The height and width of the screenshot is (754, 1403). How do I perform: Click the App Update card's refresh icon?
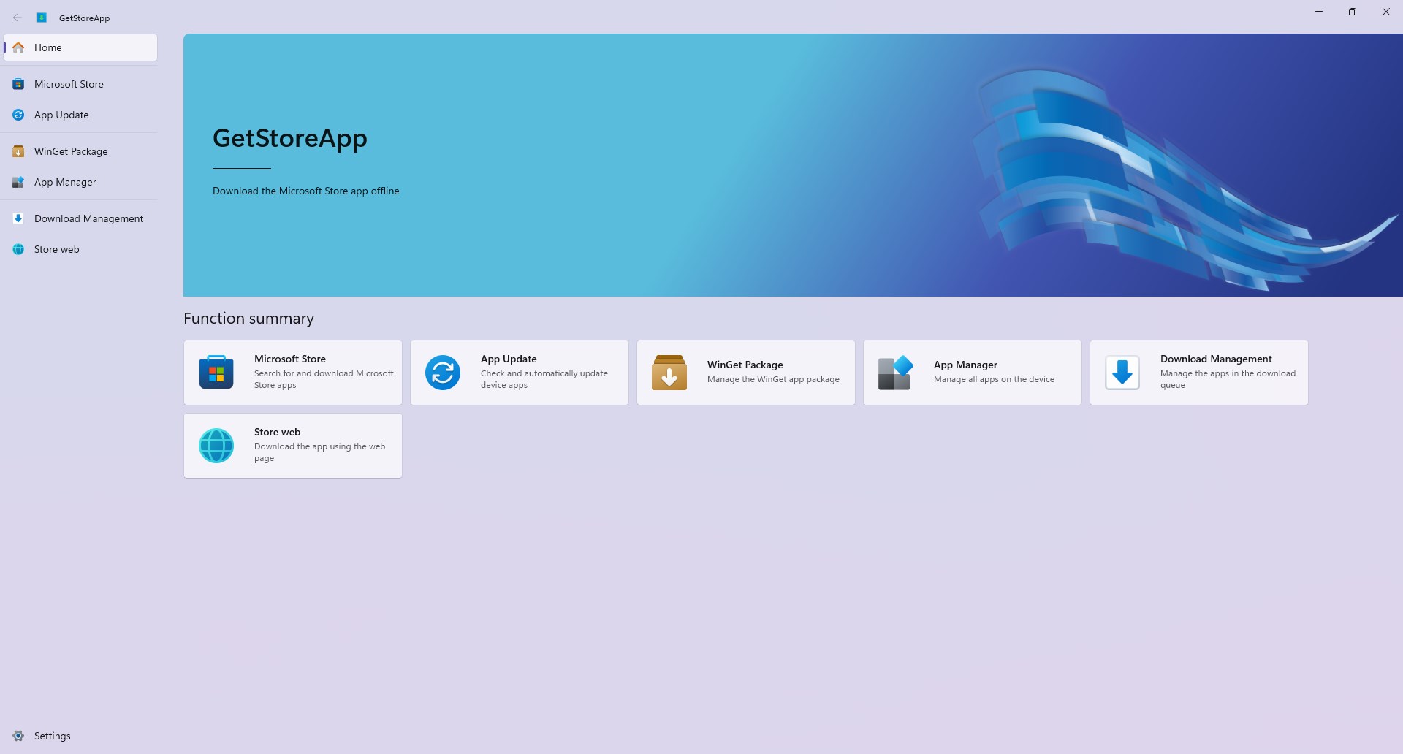pyautogui.click(x=443, y=373)
